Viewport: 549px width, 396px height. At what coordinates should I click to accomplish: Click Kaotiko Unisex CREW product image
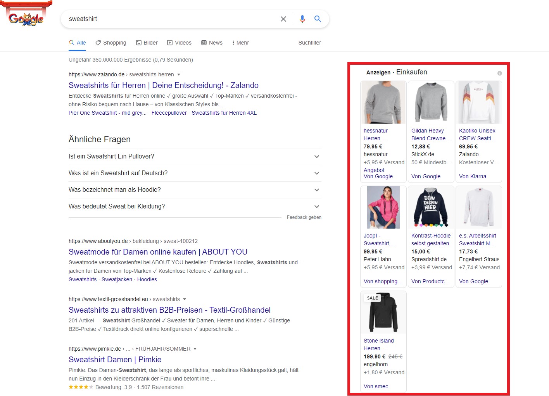(479, 102)
